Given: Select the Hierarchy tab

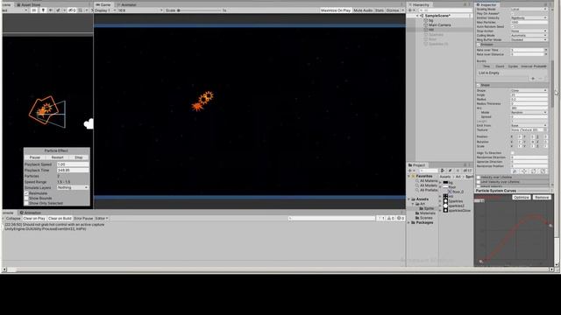Looking at the screenshot, I should pos(419,4).
